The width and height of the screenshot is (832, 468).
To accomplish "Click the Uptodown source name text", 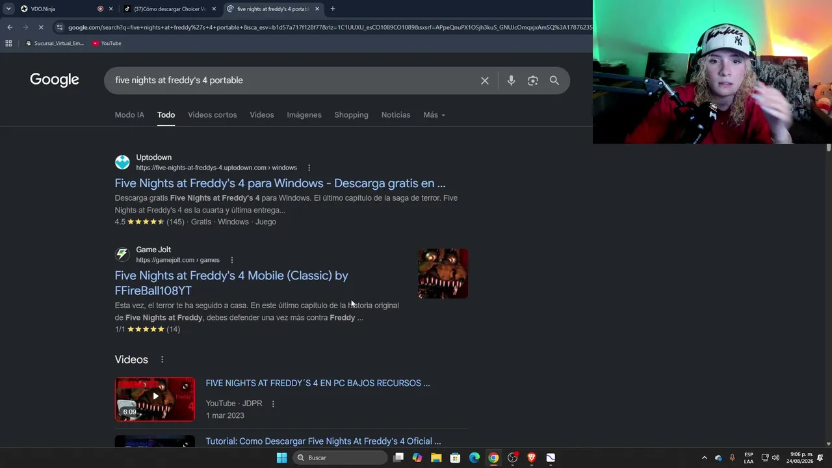I will pos(154,157).
